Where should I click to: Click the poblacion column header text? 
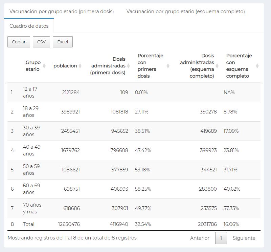coord(65,66)
